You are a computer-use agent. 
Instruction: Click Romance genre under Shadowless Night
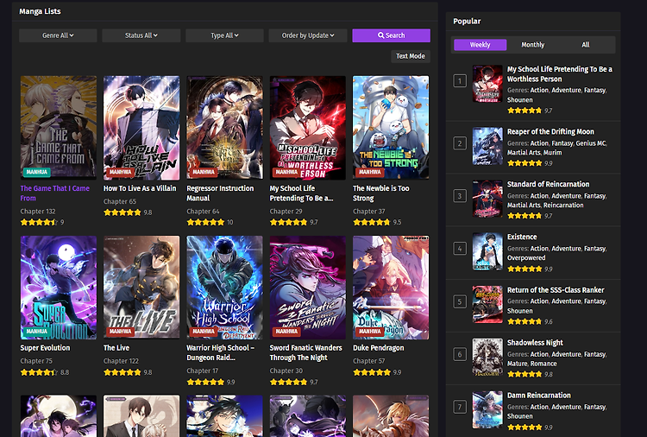point(543,364)
